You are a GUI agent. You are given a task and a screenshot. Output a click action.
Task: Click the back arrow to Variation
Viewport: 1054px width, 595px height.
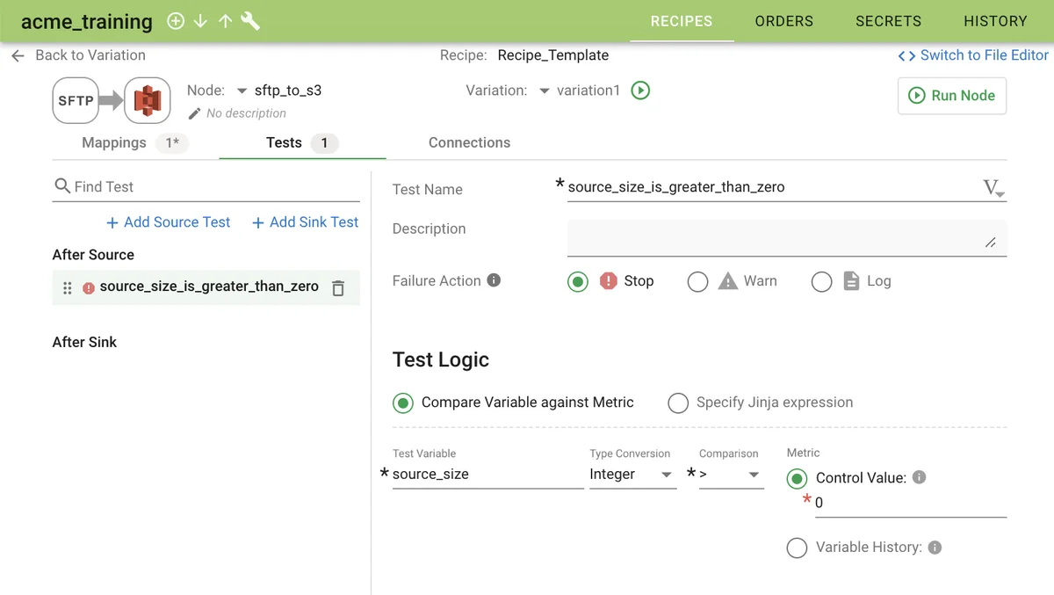[18, 55]
